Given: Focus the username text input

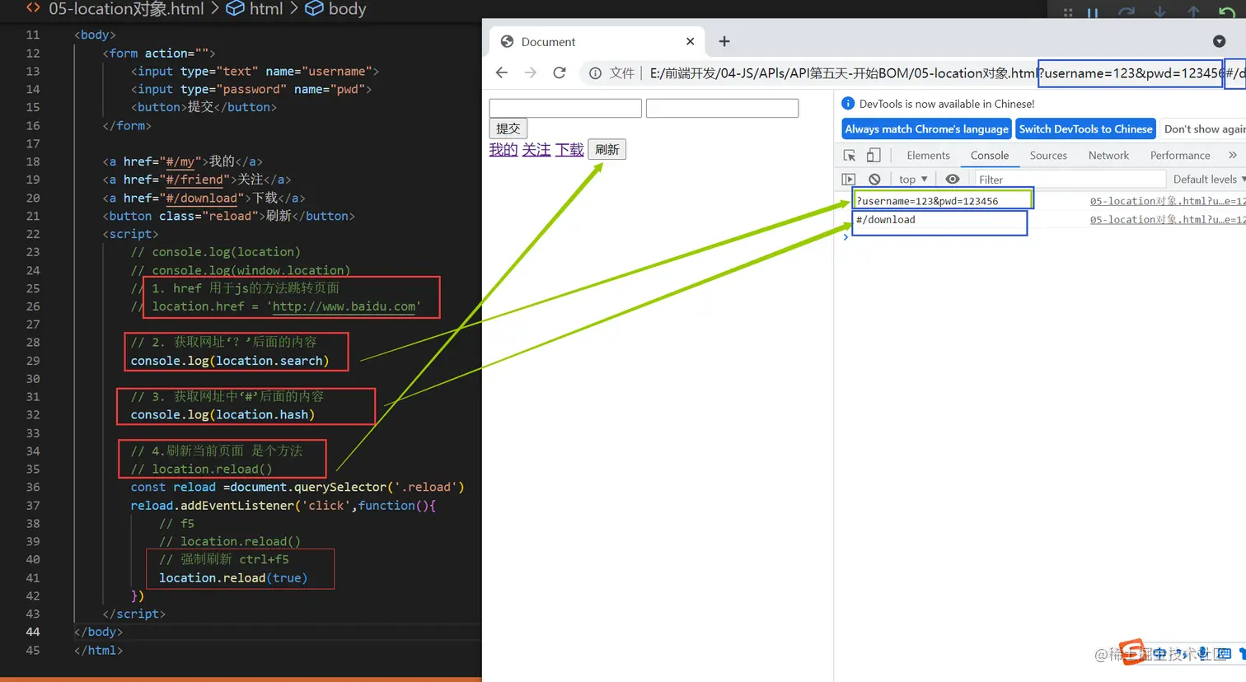Looking at the screenshot, I should point(565,108).
